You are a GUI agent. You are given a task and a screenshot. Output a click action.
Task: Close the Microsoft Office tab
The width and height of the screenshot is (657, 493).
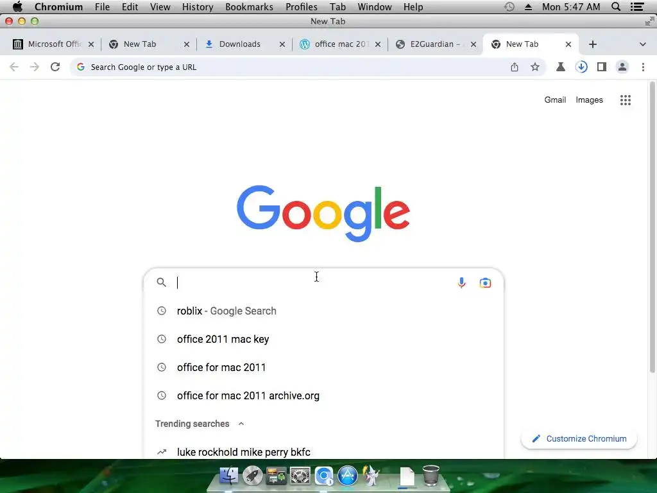(x=91, y=44)
